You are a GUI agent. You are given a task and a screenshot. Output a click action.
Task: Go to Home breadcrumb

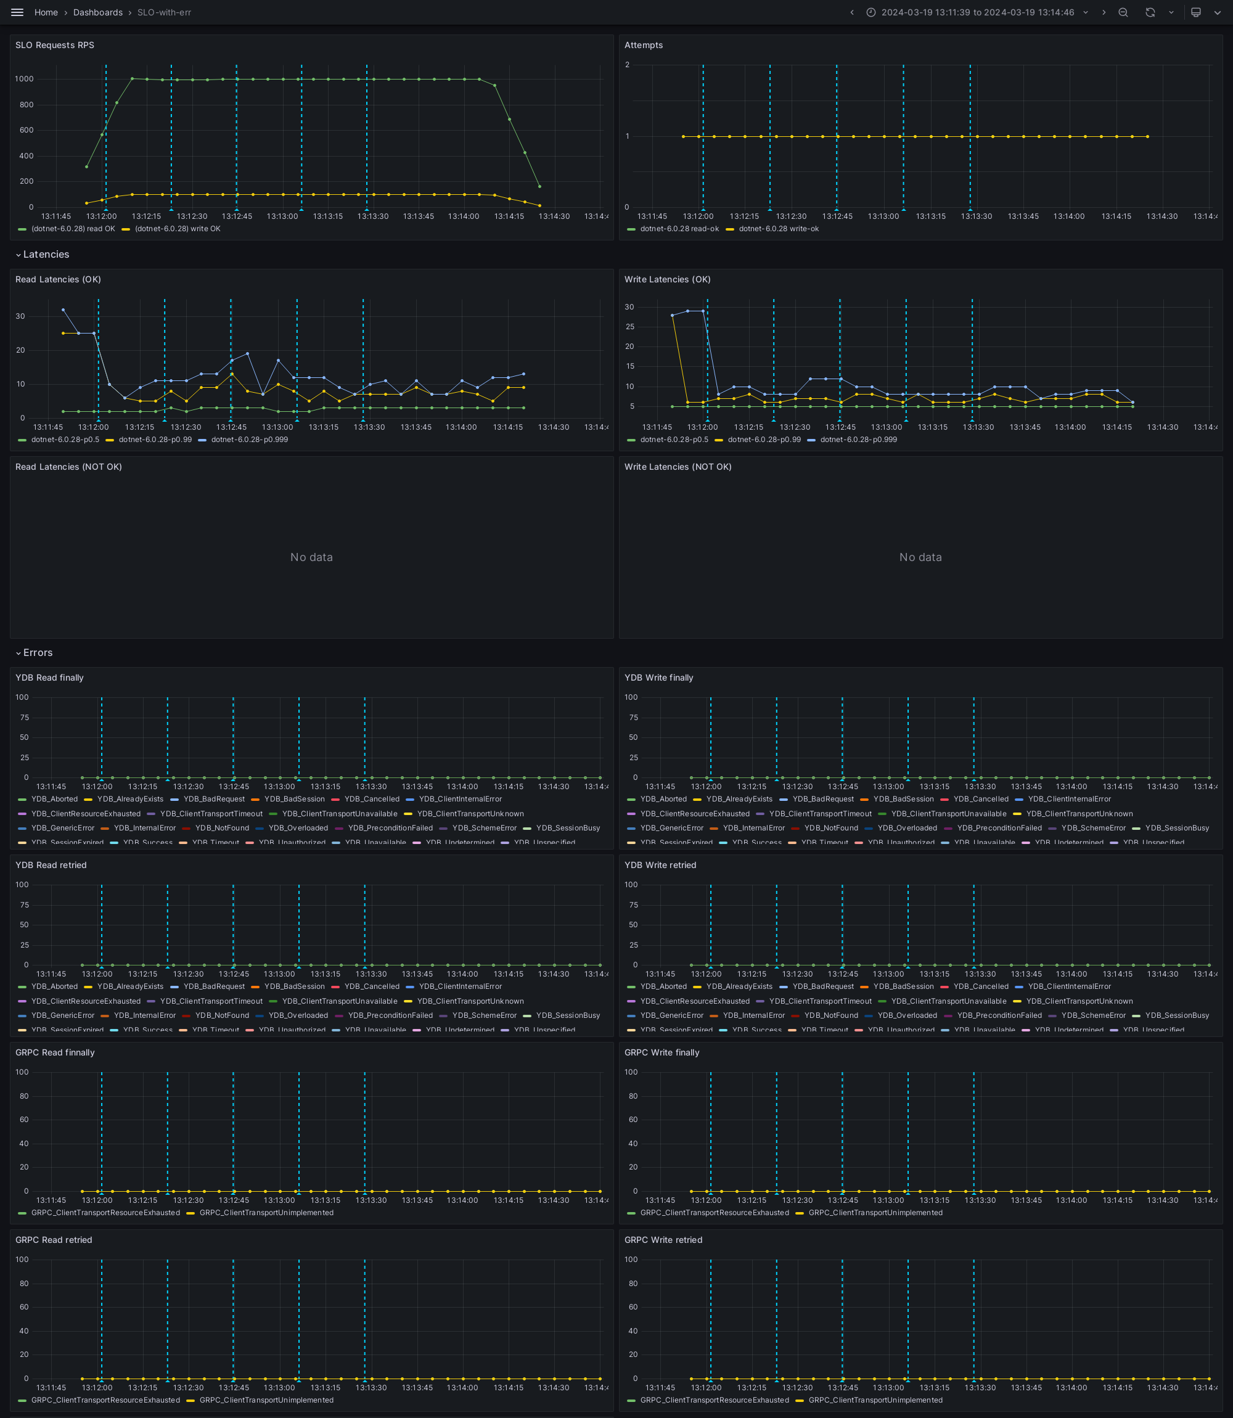click(46, 12)
